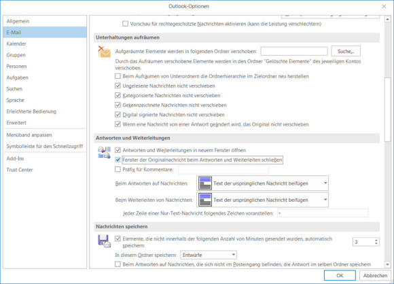Toggle recreate folder hierarchy when cleaning subfolders
Image resolution: width=394 pixels, height=284 pixels.
pos(118,76)
